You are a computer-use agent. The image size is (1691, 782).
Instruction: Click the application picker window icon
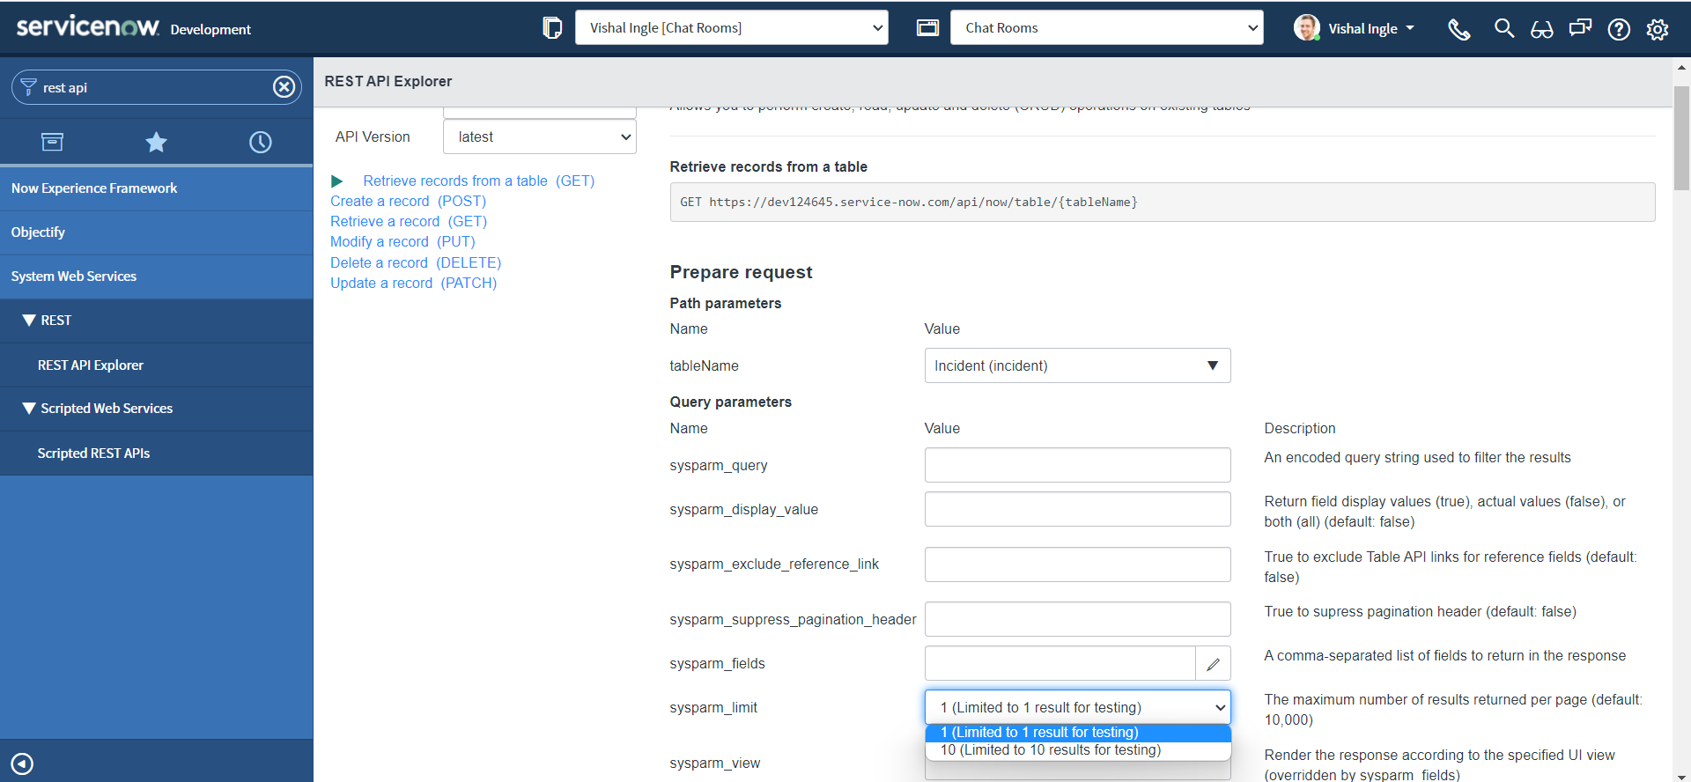click(x=927, y=28)
